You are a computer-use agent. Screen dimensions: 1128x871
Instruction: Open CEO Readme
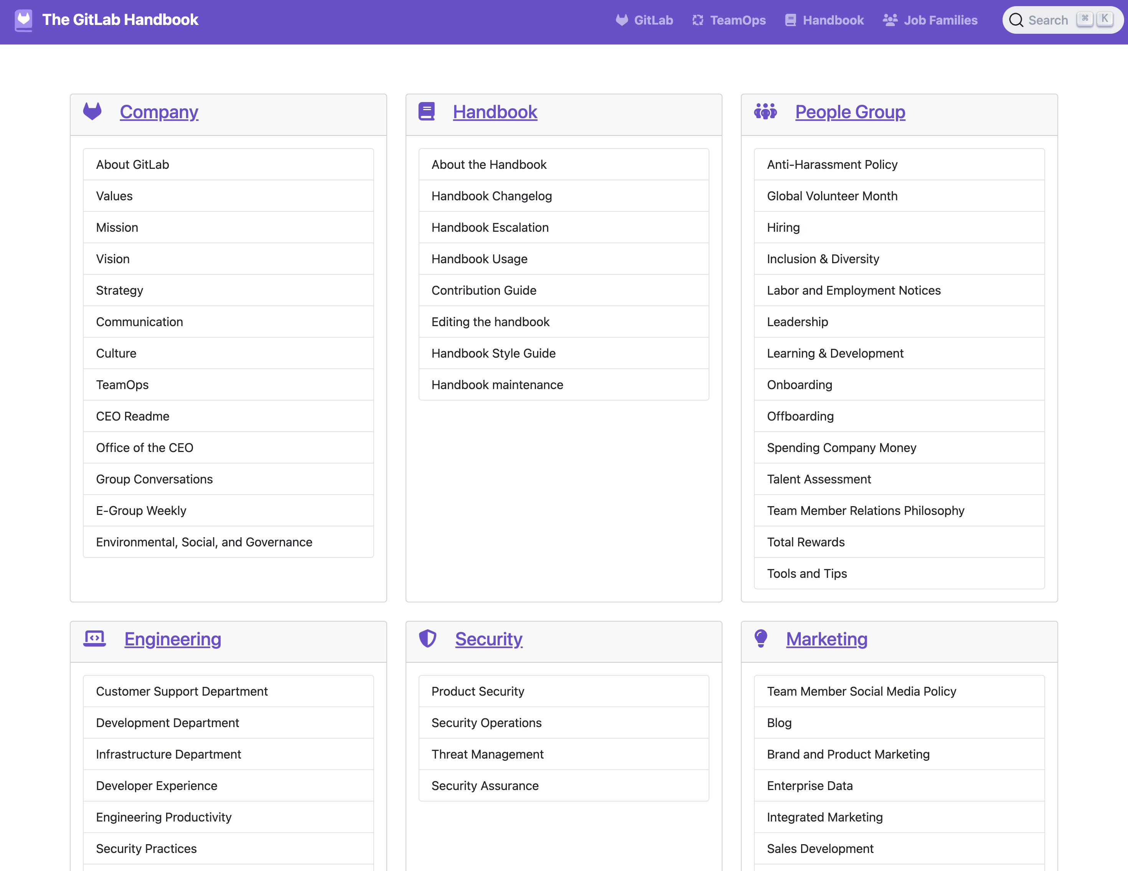[x=228, y=416]
